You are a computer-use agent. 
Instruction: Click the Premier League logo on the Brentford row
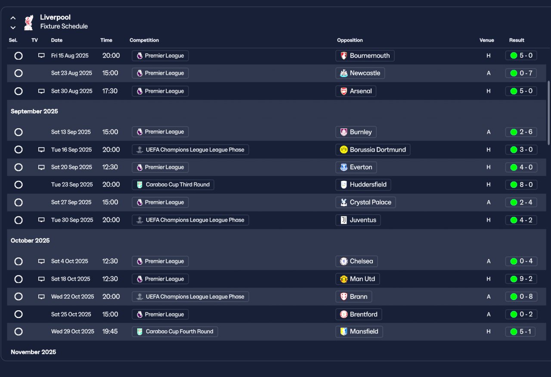click(x=139, y=314)
